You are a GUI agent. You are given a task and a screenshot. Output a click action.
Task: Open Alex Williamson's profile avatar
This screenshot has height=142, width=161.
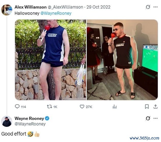point(7,10)
